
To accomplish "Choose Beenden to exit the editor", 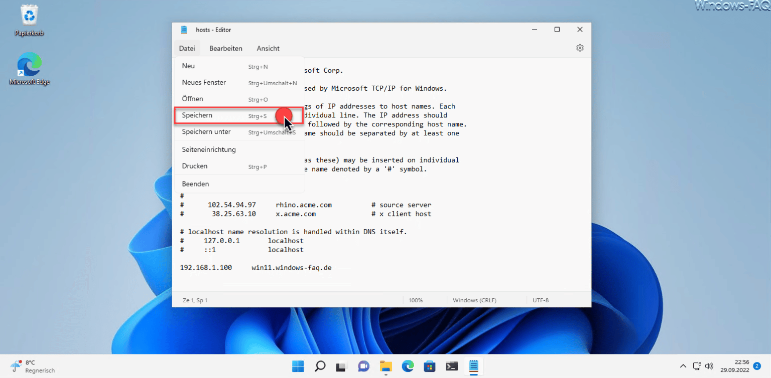I will pos(195,183).
